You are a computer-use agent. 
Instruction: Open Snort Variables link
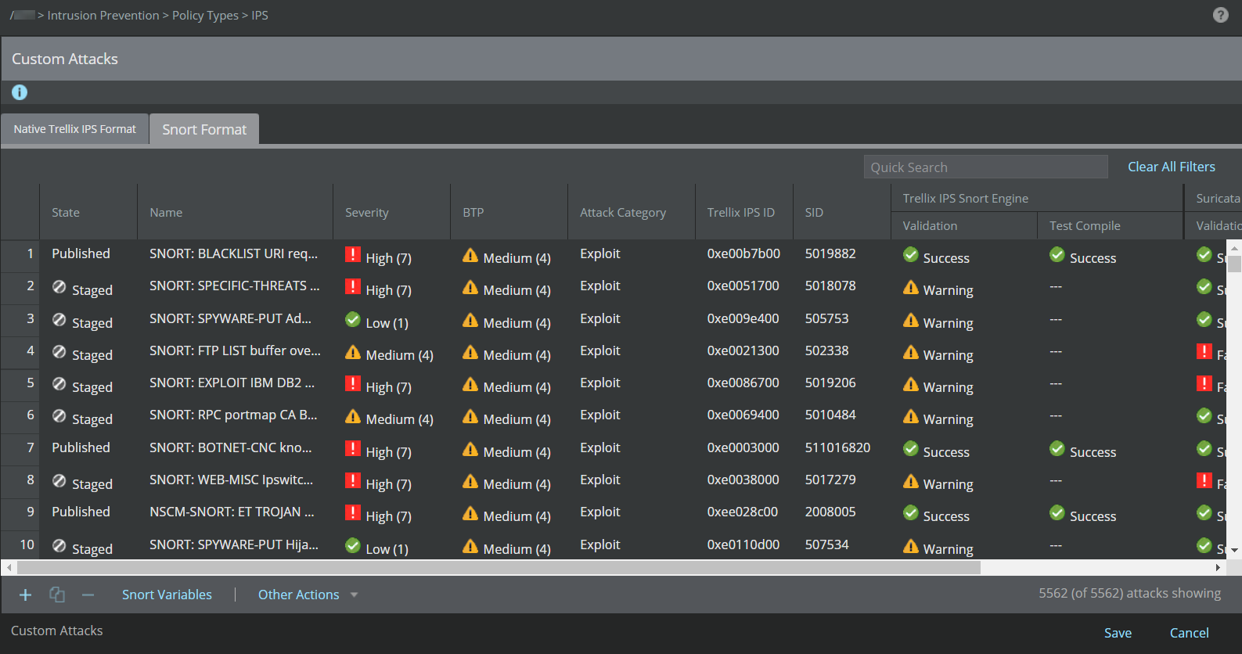tap(167, 595)
